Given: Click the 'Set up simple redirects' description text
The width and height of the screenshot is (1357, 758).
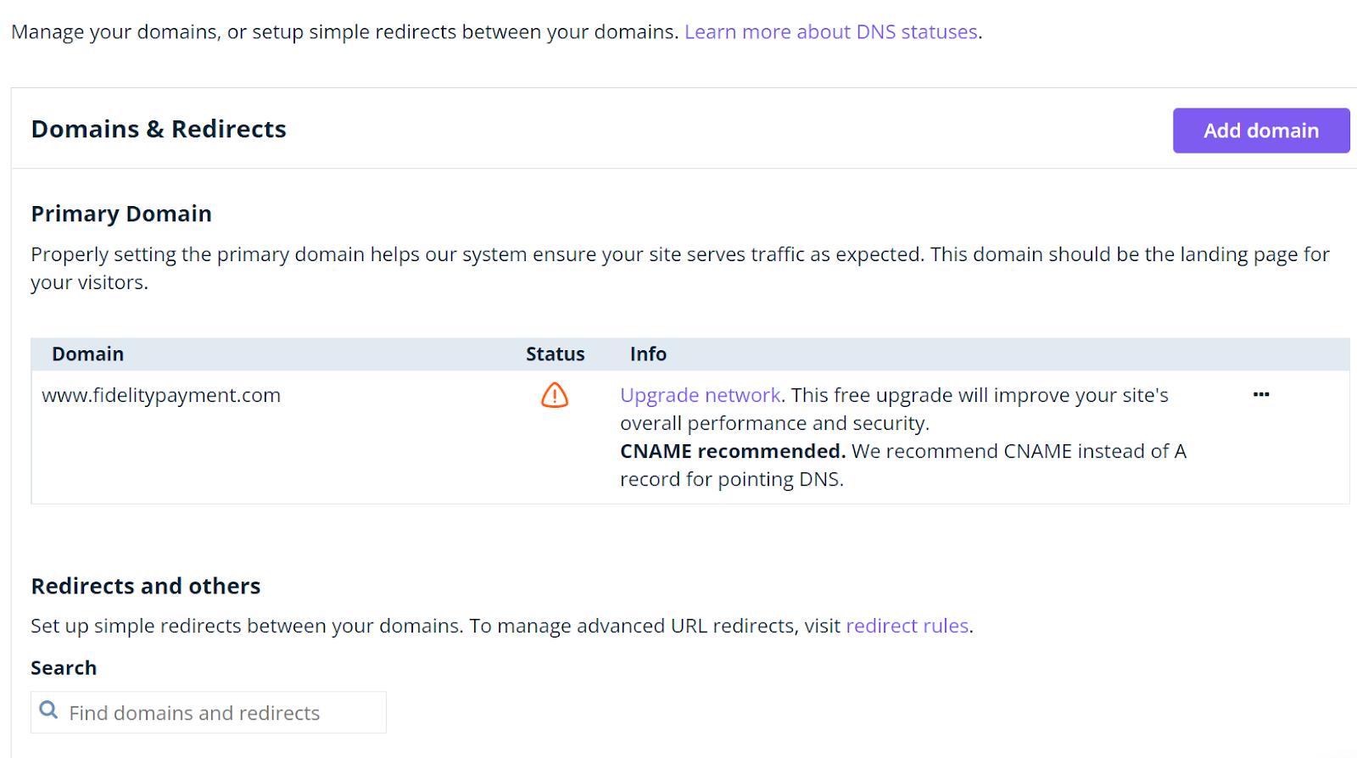Looking at the screenshot, I should click(502, 626).
